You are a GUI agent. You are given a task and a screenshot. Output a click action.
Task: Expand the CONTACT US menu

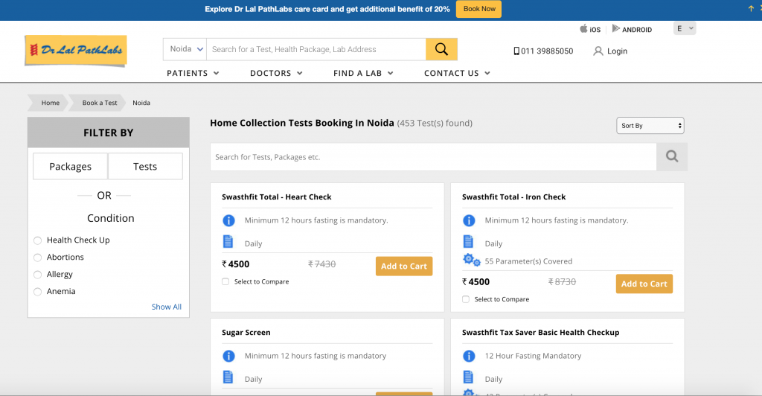(457, 73)
